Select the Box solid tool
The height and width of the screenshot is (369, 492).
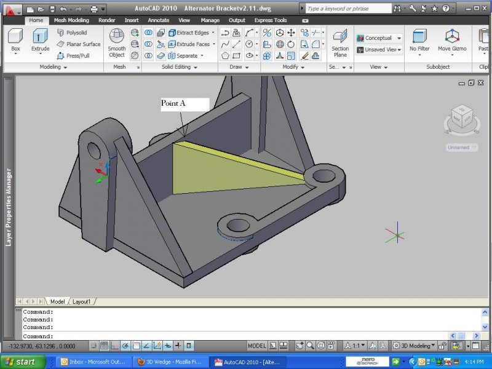click(15, 38)
